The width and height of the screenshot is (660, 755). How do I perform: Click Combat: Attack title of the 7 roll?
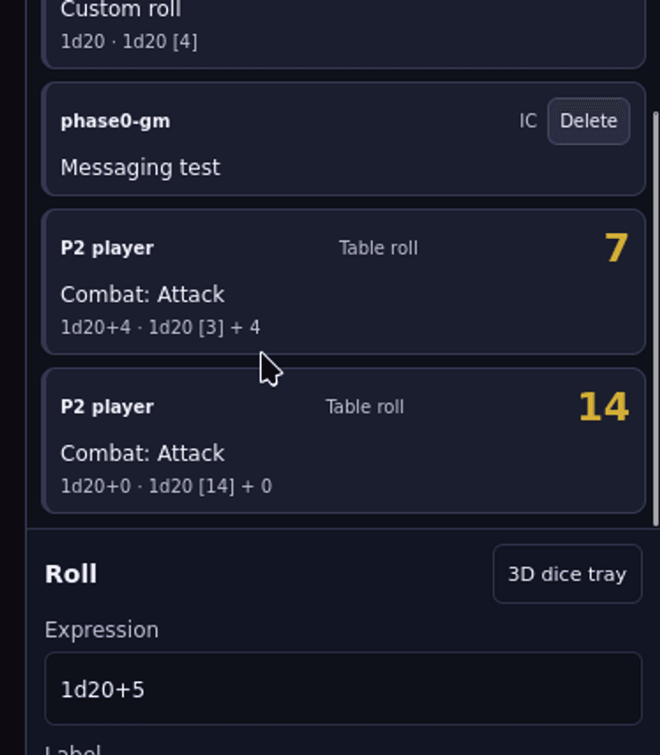pos(143,294)
